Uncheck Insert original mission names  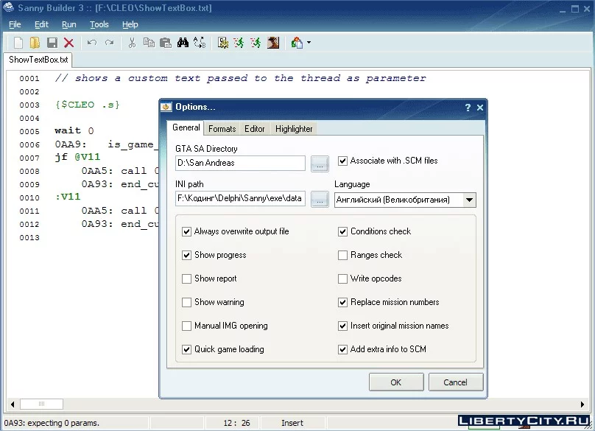click(342, 326)
